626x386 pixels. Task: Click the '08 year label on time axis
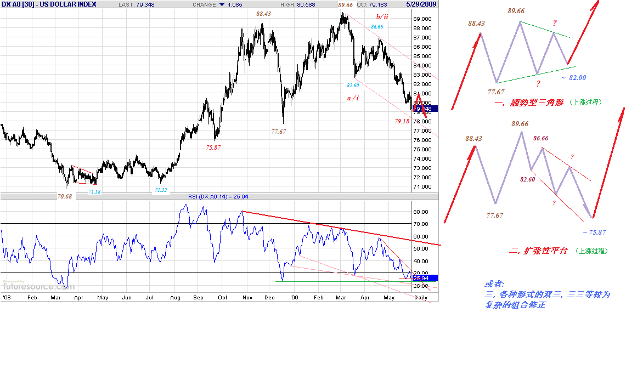click(x=7, y=297)
